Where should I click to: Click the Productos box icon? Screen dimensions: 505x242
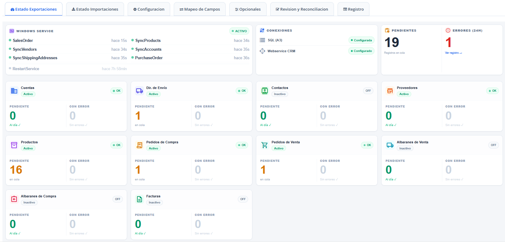coord(14,145)
